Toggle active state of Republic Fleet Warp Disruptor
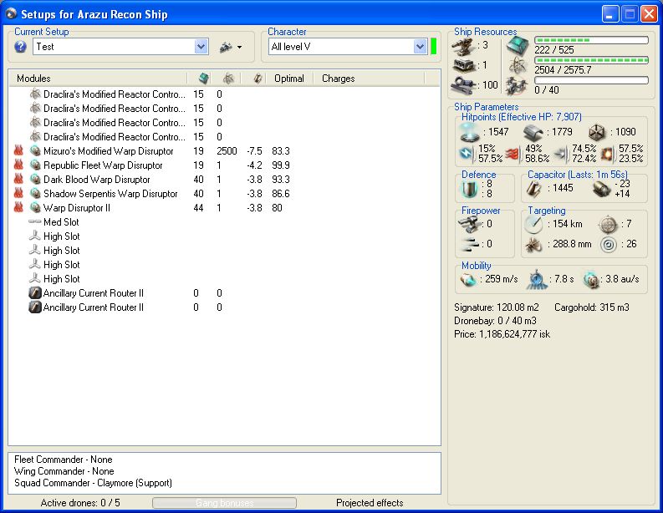The width and height of the screenshot is (663, 513). [18, 165]
